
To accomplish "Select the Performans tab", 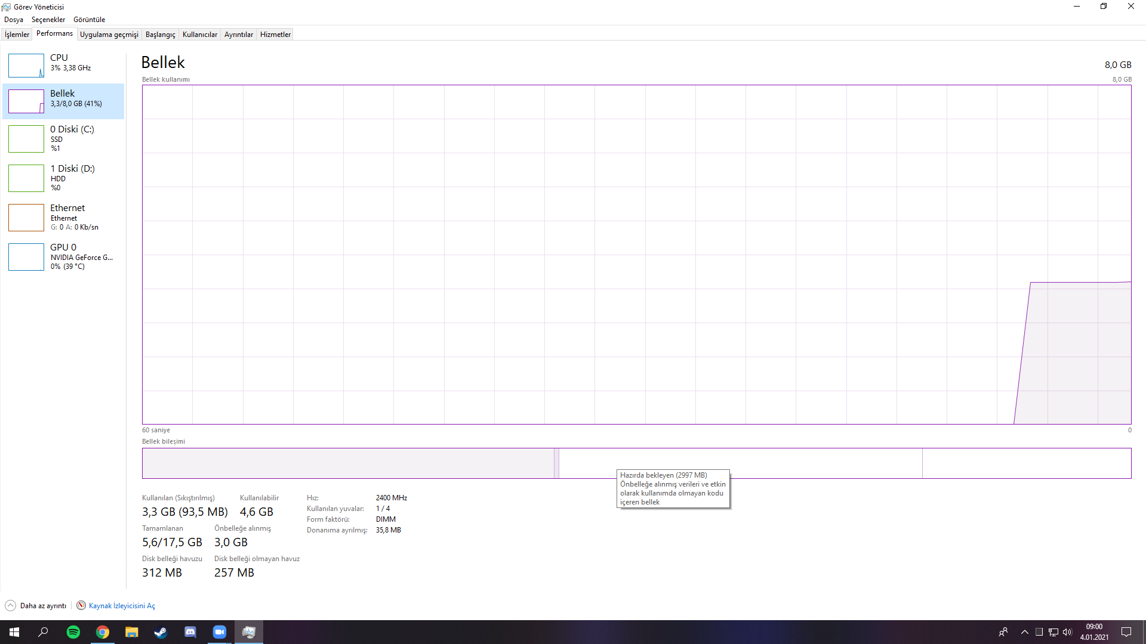I will (54, 33).
